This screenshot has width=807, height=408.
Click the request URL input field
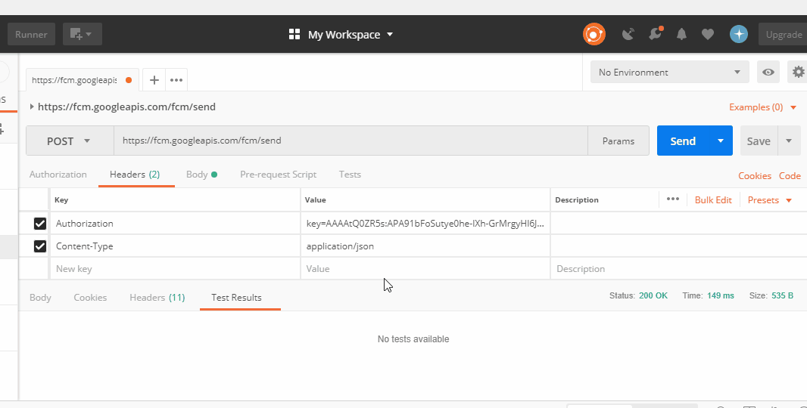351,141
